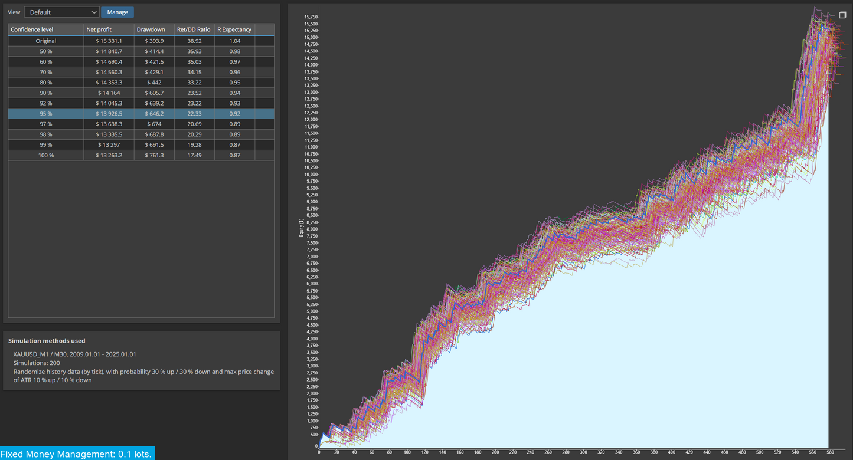This screenshot has width=853, height=460.
Task: Click drawdown value $ 429.1
Action: [x=154, y=72]
